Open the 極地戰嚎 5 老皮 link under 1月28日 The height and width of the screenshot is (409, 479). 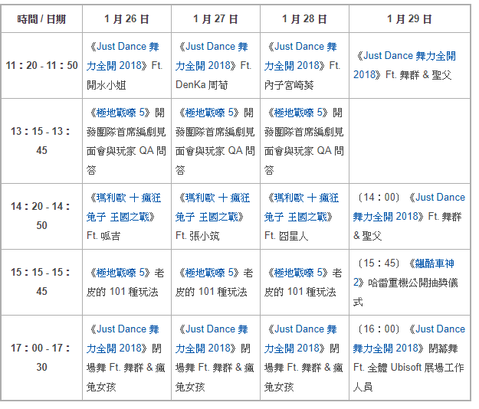298,273
